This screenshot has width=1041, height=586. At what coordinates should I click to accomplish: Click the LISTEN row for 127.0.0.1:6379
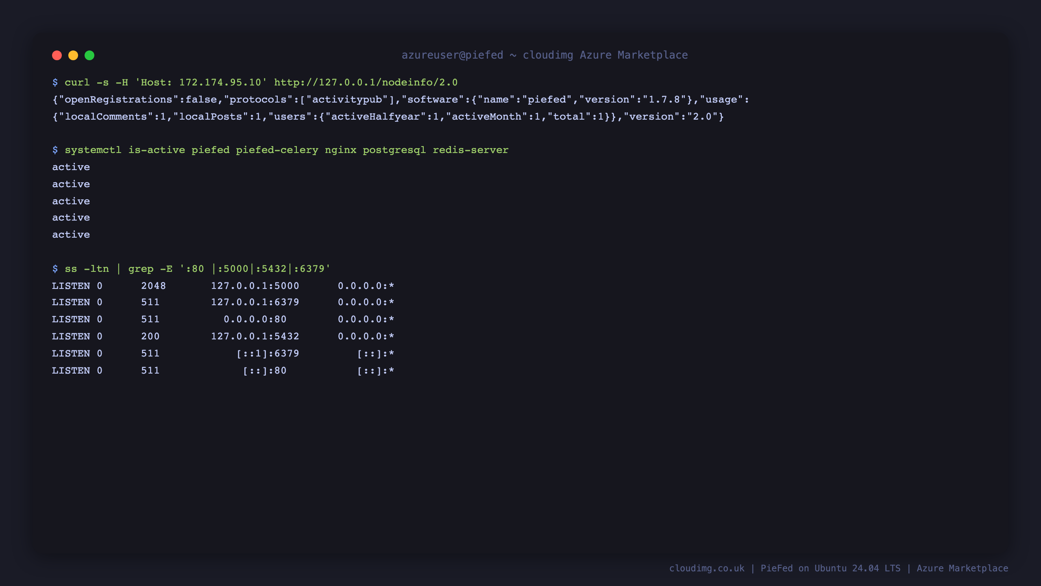tap(223, 302)
